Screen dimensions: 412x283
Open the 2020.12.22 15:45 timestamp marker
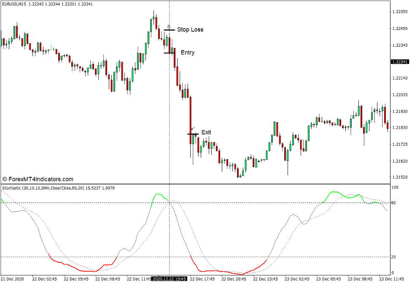click(x=169, y=278)
